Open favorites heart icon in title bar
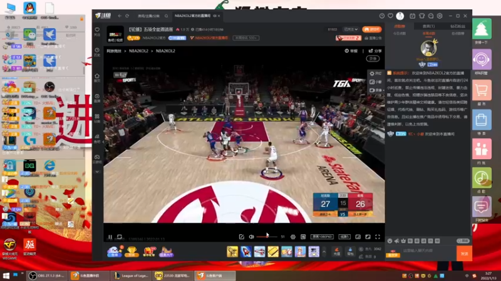This screenshot has width=501, height=281. 390,16
